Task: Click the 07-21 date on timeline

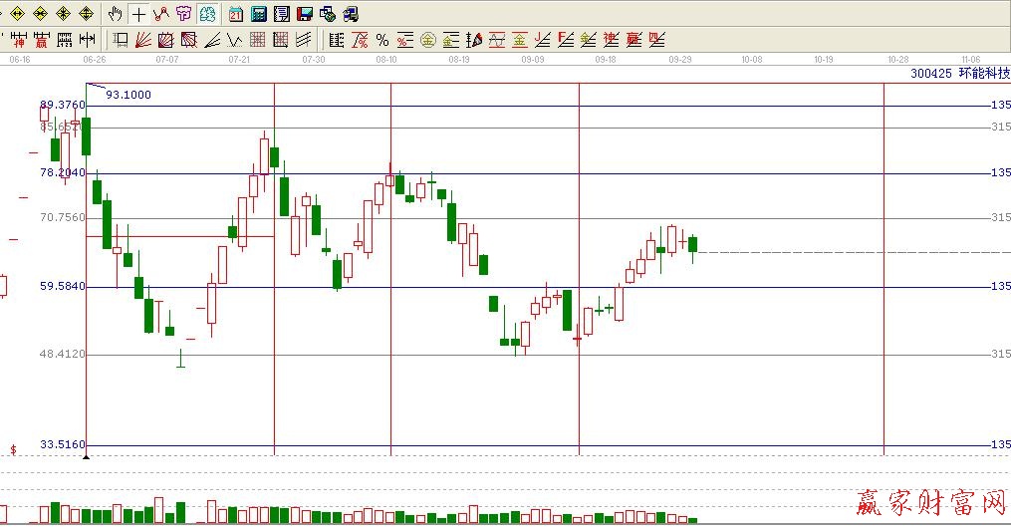Action: pyautogui.click(x=239, y=60)
